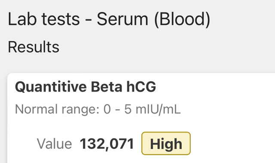Click the word Serum in the page title
This screenshot has height=163, width=275.
(x=122, y=19)
